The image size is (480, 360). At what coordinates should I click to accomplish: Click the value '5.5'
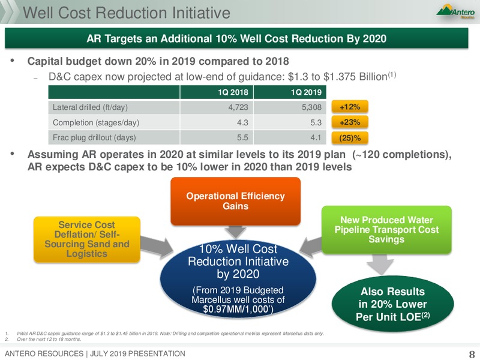242,137
